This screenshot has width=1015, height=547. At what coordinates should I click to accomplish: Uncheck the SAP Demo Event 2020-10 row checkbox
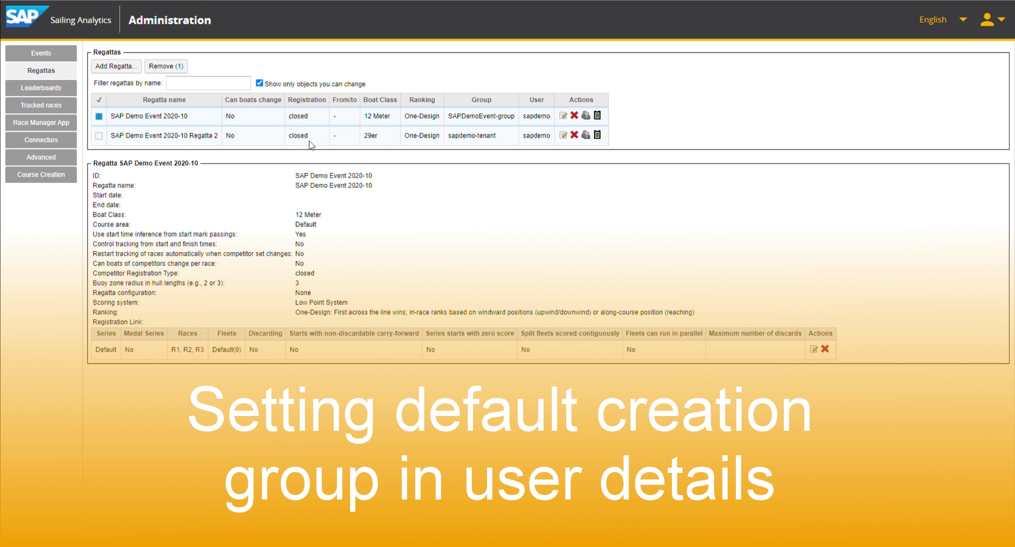99,116
